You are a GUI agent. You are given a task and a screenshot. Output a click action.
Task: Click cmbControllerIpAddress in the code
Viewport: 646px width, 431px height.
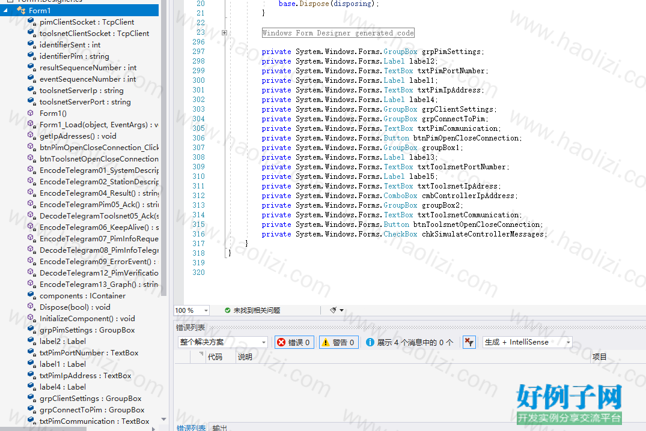tap(468, 196)
